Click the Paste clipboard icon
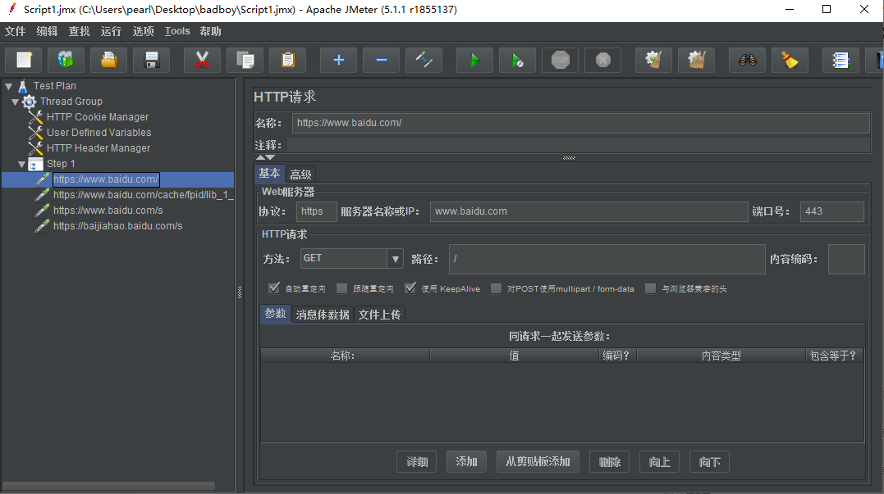This screenshot has height=494, width=884. click(x=287, y=60)
